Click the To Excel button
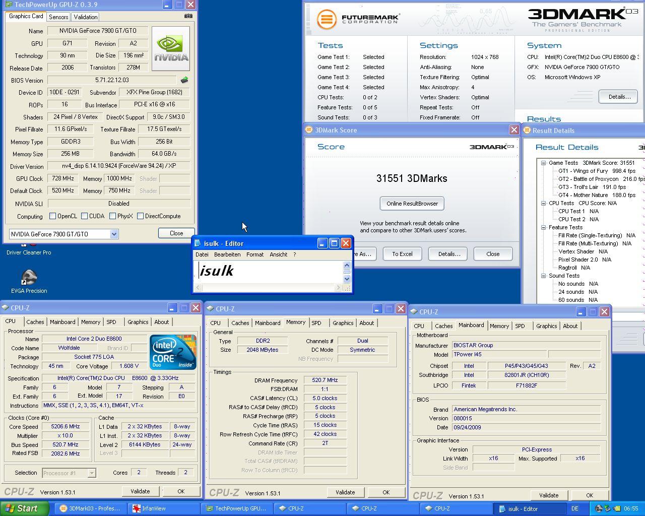This screenshot has width=645, height=516. (x=402, y=254)
